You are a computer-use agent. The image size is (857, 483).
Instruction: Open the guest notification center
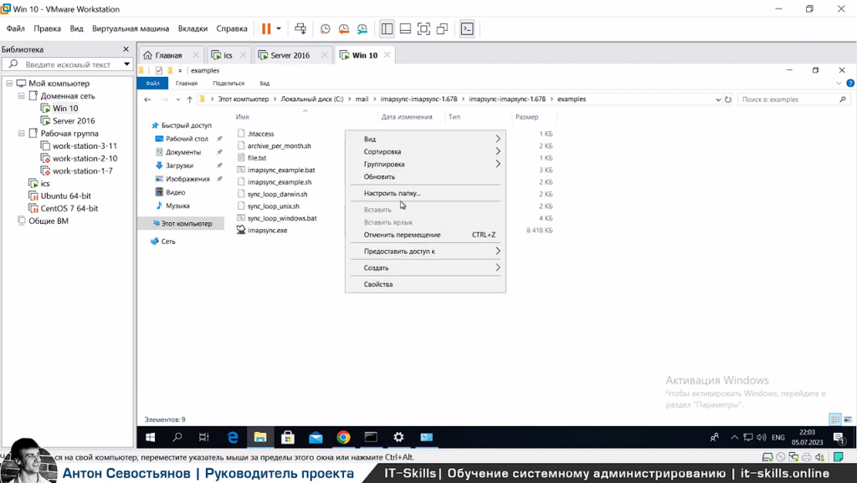pos(839,437)
